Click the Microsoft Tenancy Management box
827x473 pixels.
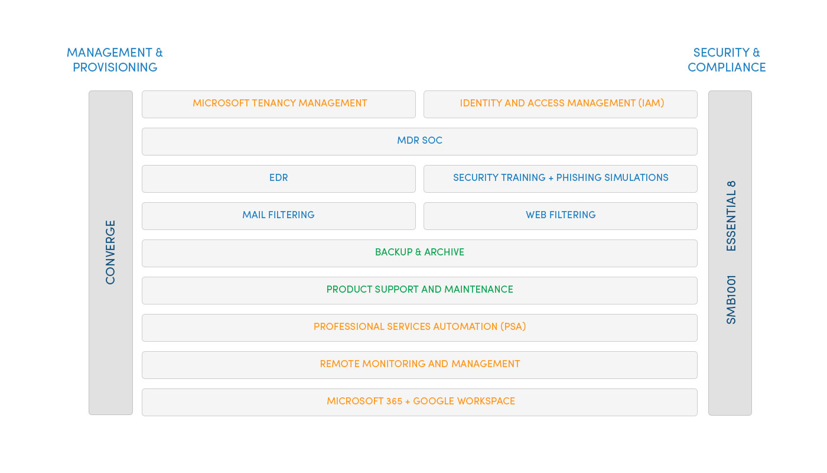(x=279, y=103)
